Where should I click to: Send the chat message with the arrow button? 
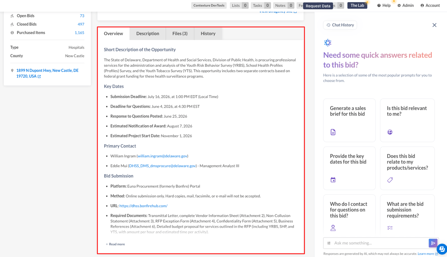(x=433, y=243)
